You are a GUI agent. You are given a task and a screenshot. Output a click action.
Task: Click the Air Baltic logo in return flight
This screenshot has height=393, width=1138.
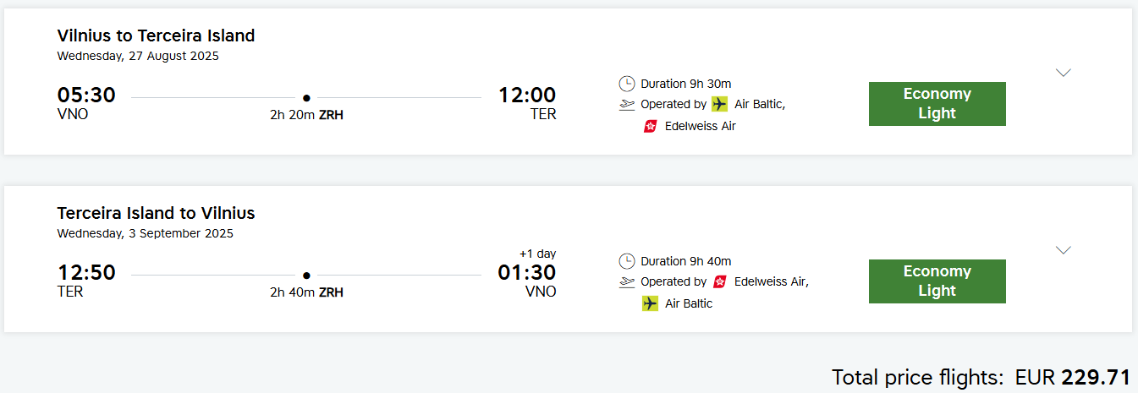click(650, 303)
